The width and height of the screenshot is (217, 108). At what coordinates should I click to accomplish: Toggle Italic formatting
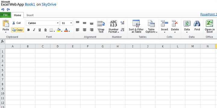point(34,30)
